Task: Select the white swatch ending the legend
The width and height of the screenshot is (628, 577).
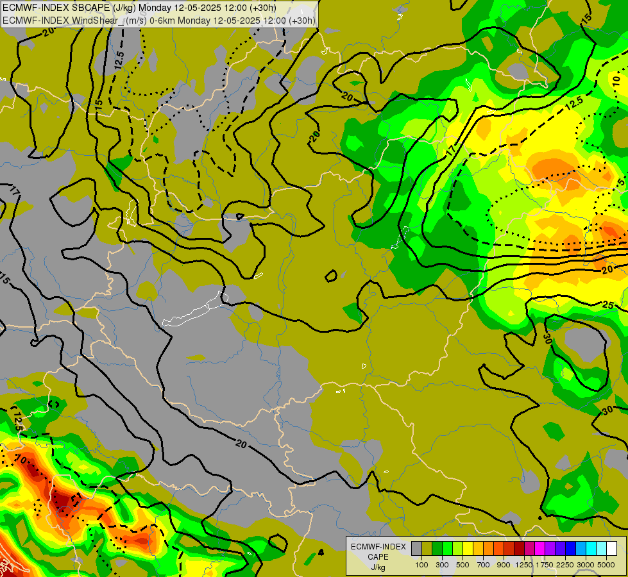Action: coord(611,548)
